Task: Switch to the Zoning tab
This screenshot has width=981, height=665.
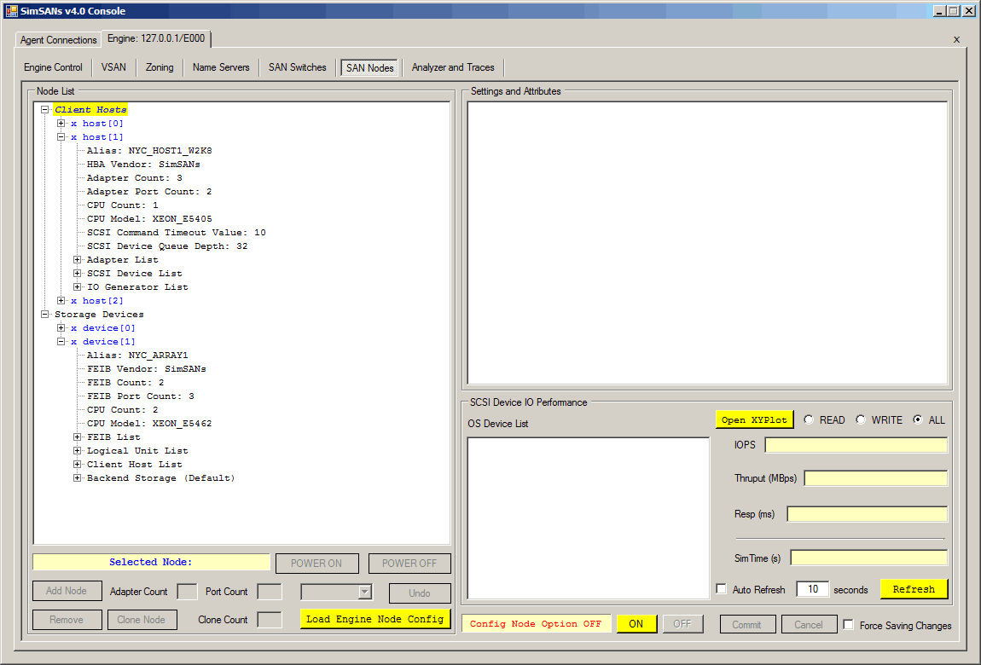Action: [x=160, y=67]
